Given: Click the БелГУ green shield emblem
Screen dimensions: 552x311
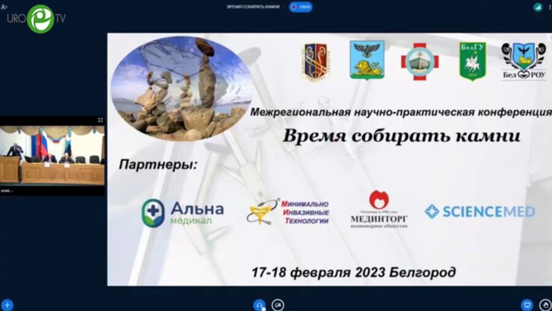Looking at the screenshot, I should click(x=472, y=61).
